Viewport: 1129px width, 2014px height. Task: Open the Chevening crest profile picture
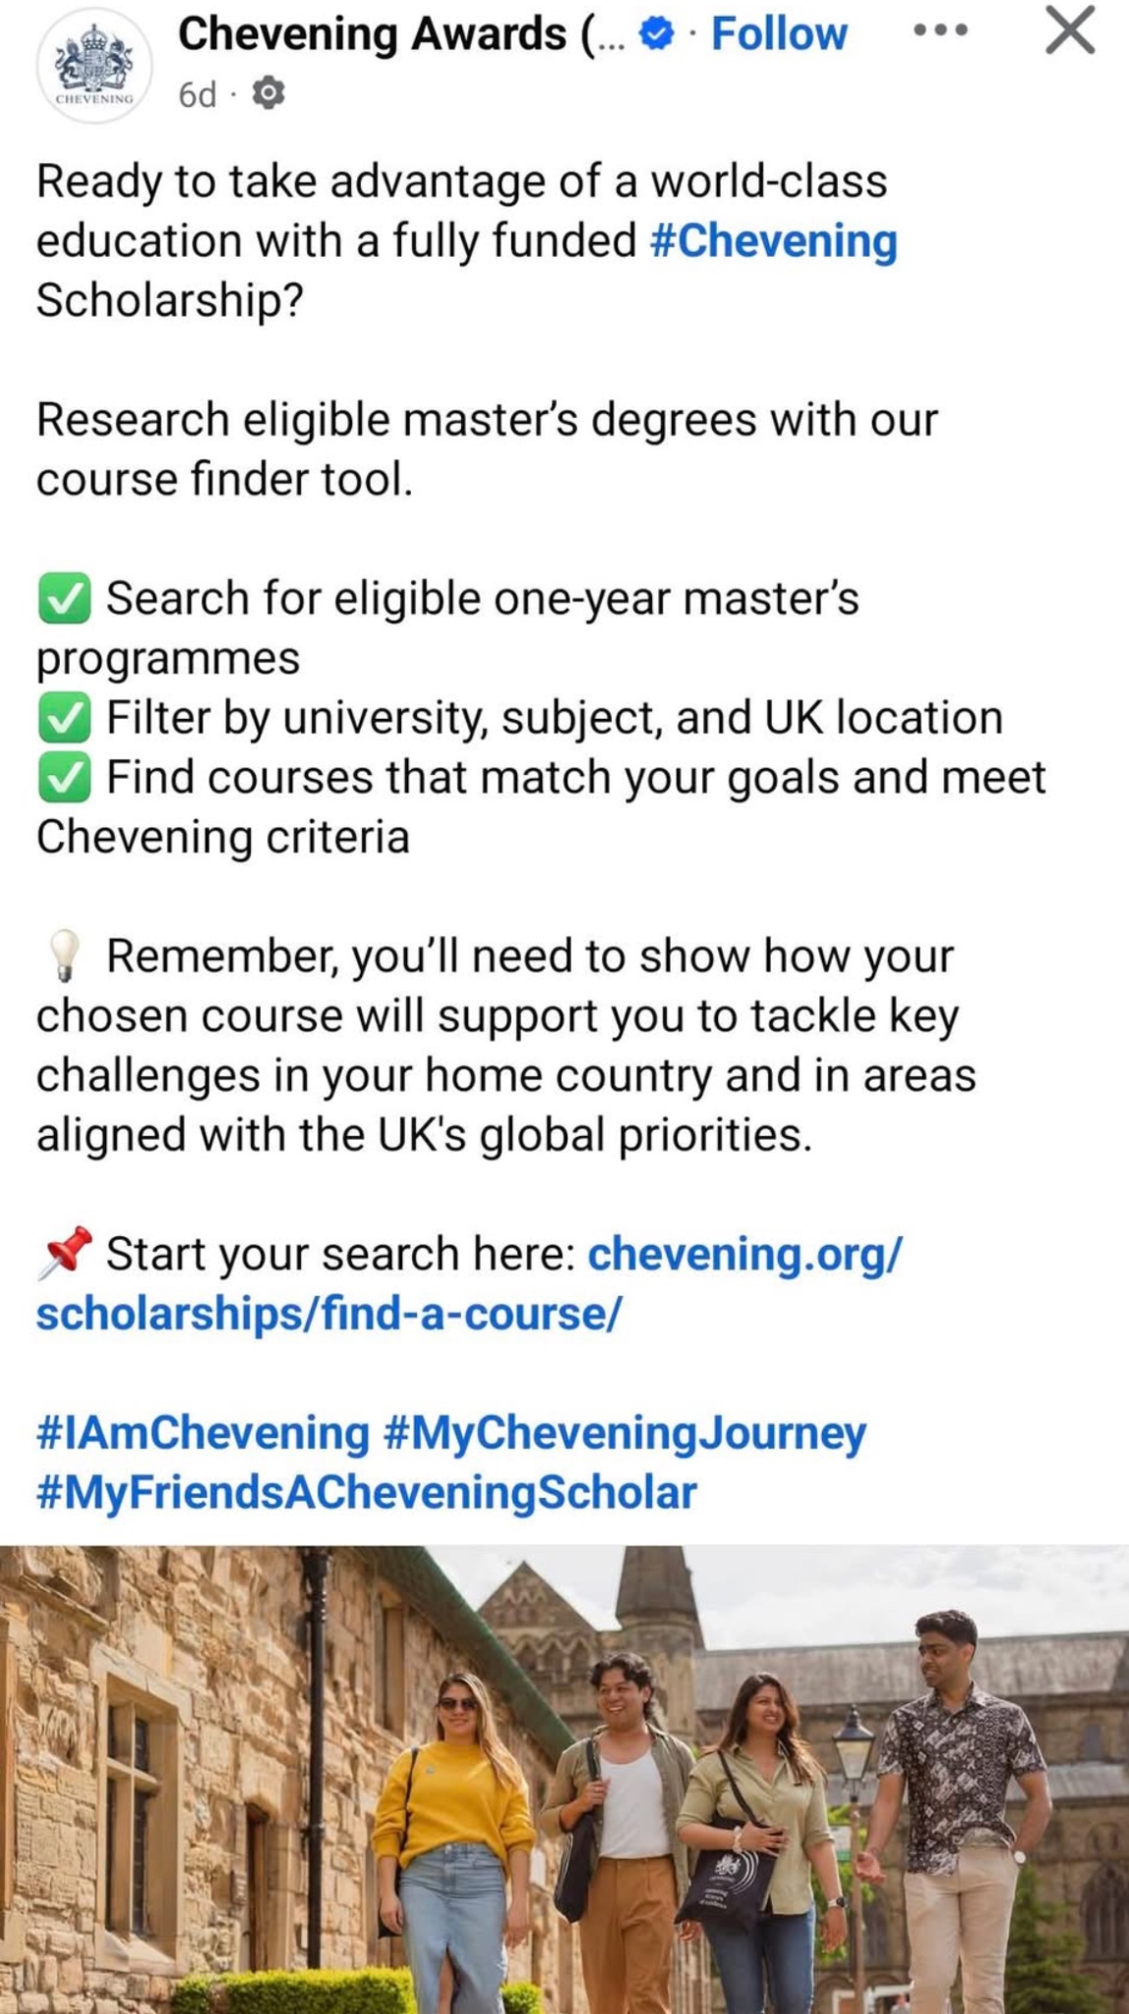tap(93, 66)
